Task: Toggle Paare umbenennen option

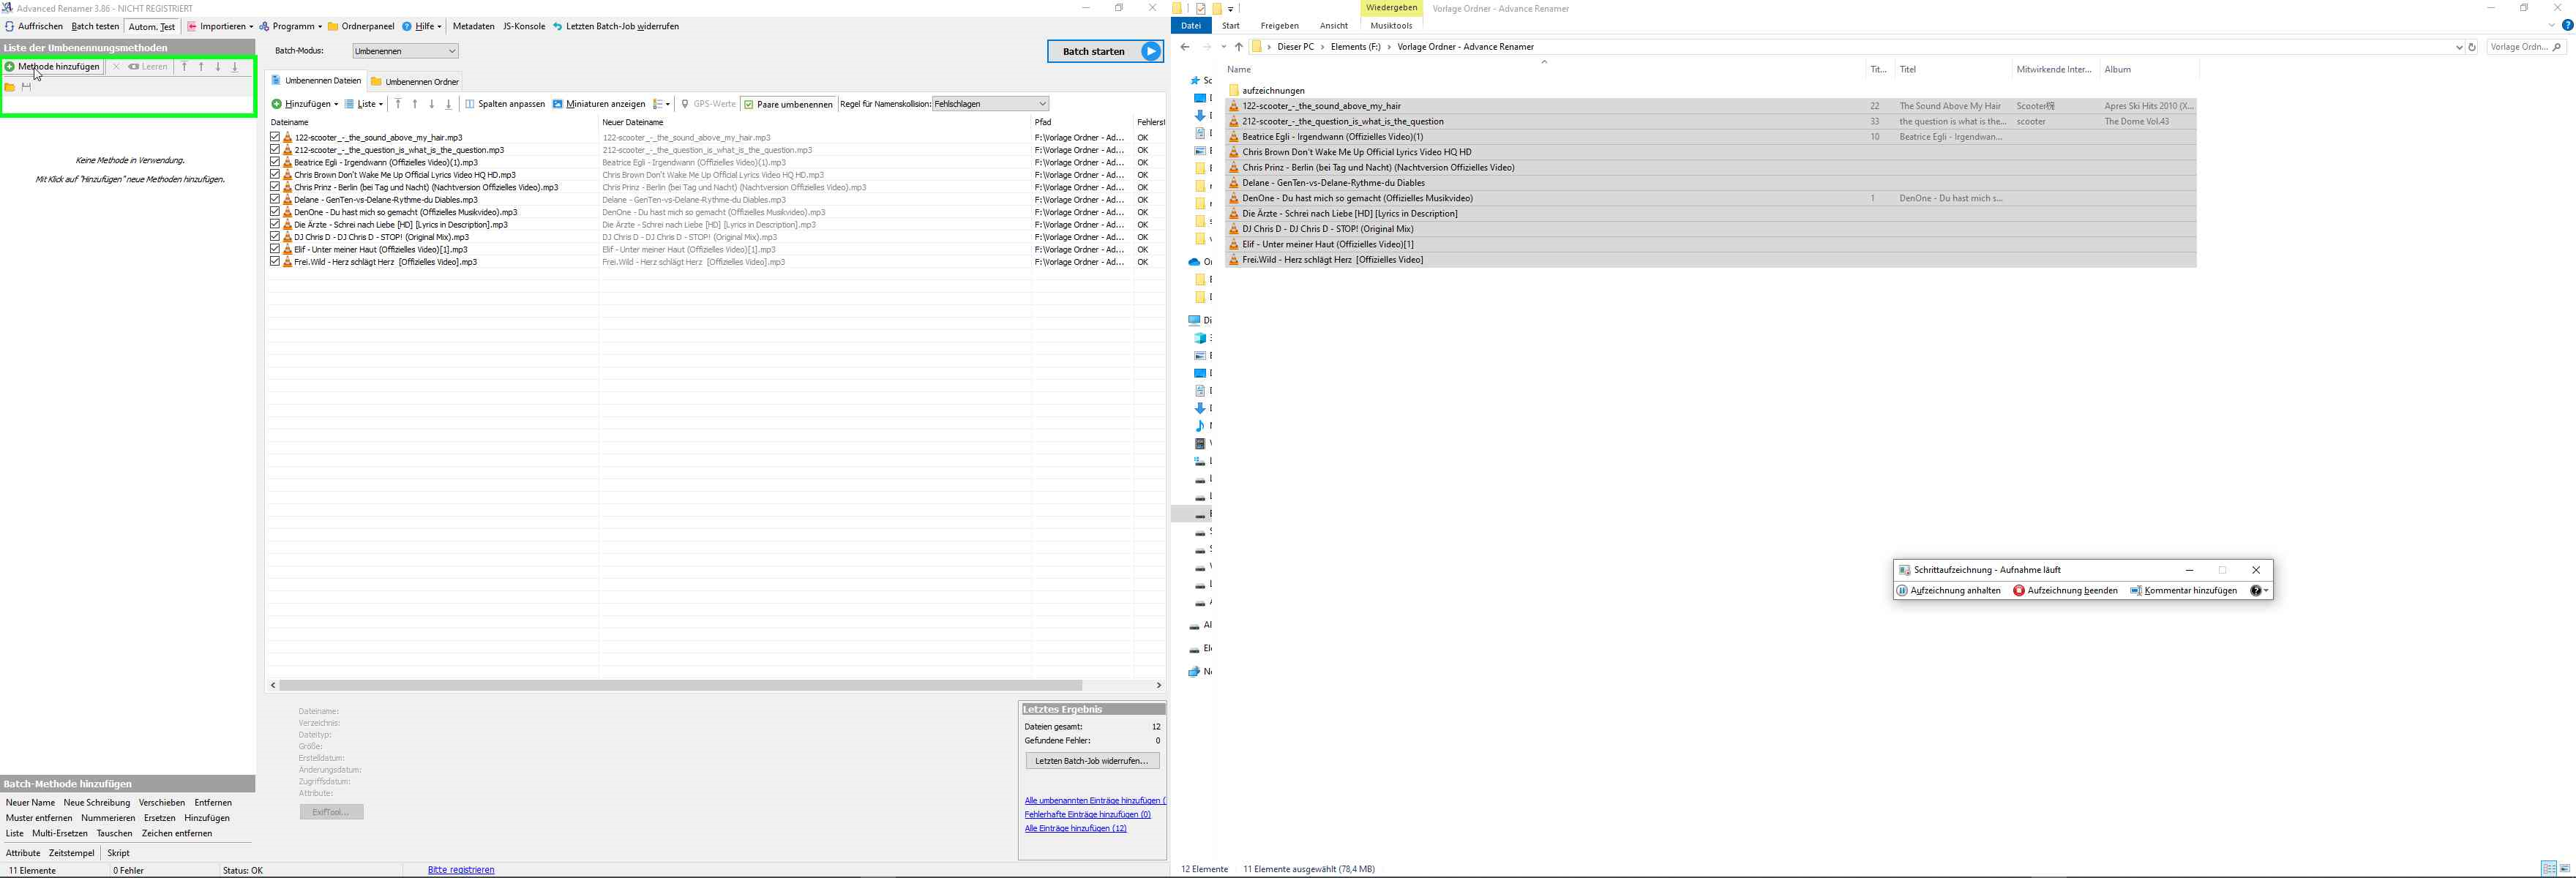Action: [x=788, y=104]
